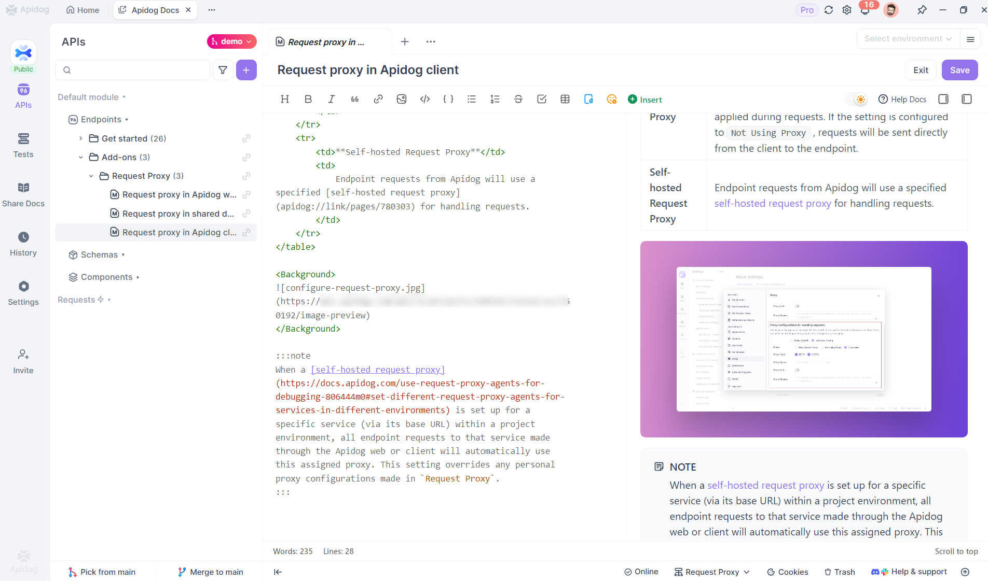
Task: Click the refresh sync icon
Action: coord(829,10)
